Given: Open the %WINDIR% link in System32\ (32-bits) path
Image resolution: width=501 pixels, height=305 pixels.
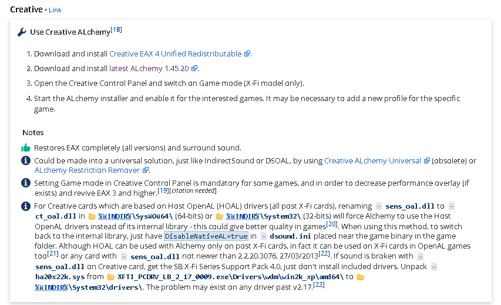Looking at the screenshot, I should point(243,216).
